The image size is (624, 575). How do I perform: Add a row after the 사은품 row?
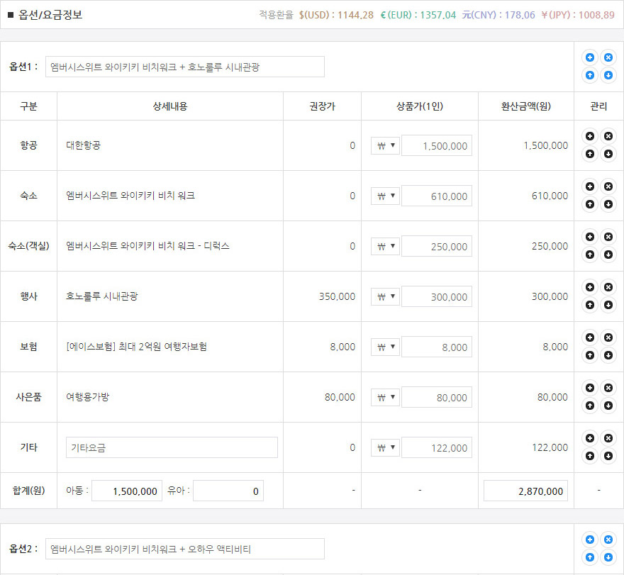pyautogui.click(x=590, y=388)
